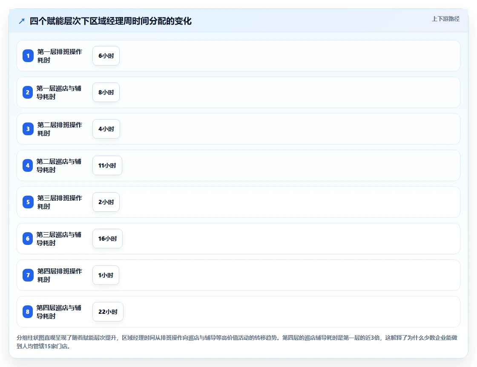Click the 上下游路径 label

(445, 19)
